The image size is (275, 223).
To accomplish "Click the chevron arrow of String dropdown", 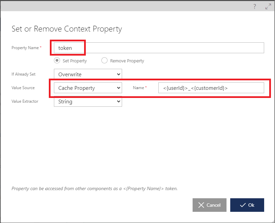I will click(x=119, y=101).
